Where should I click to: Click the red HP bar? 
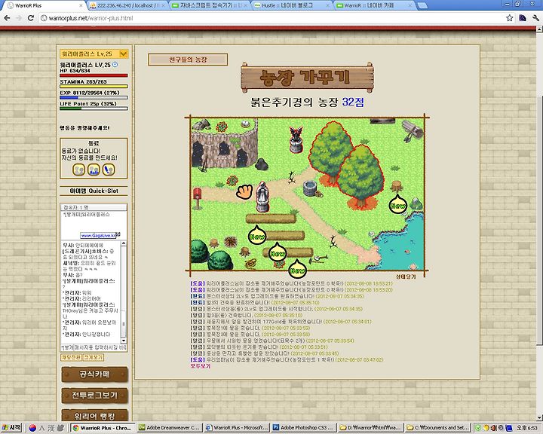pos(94,75)
